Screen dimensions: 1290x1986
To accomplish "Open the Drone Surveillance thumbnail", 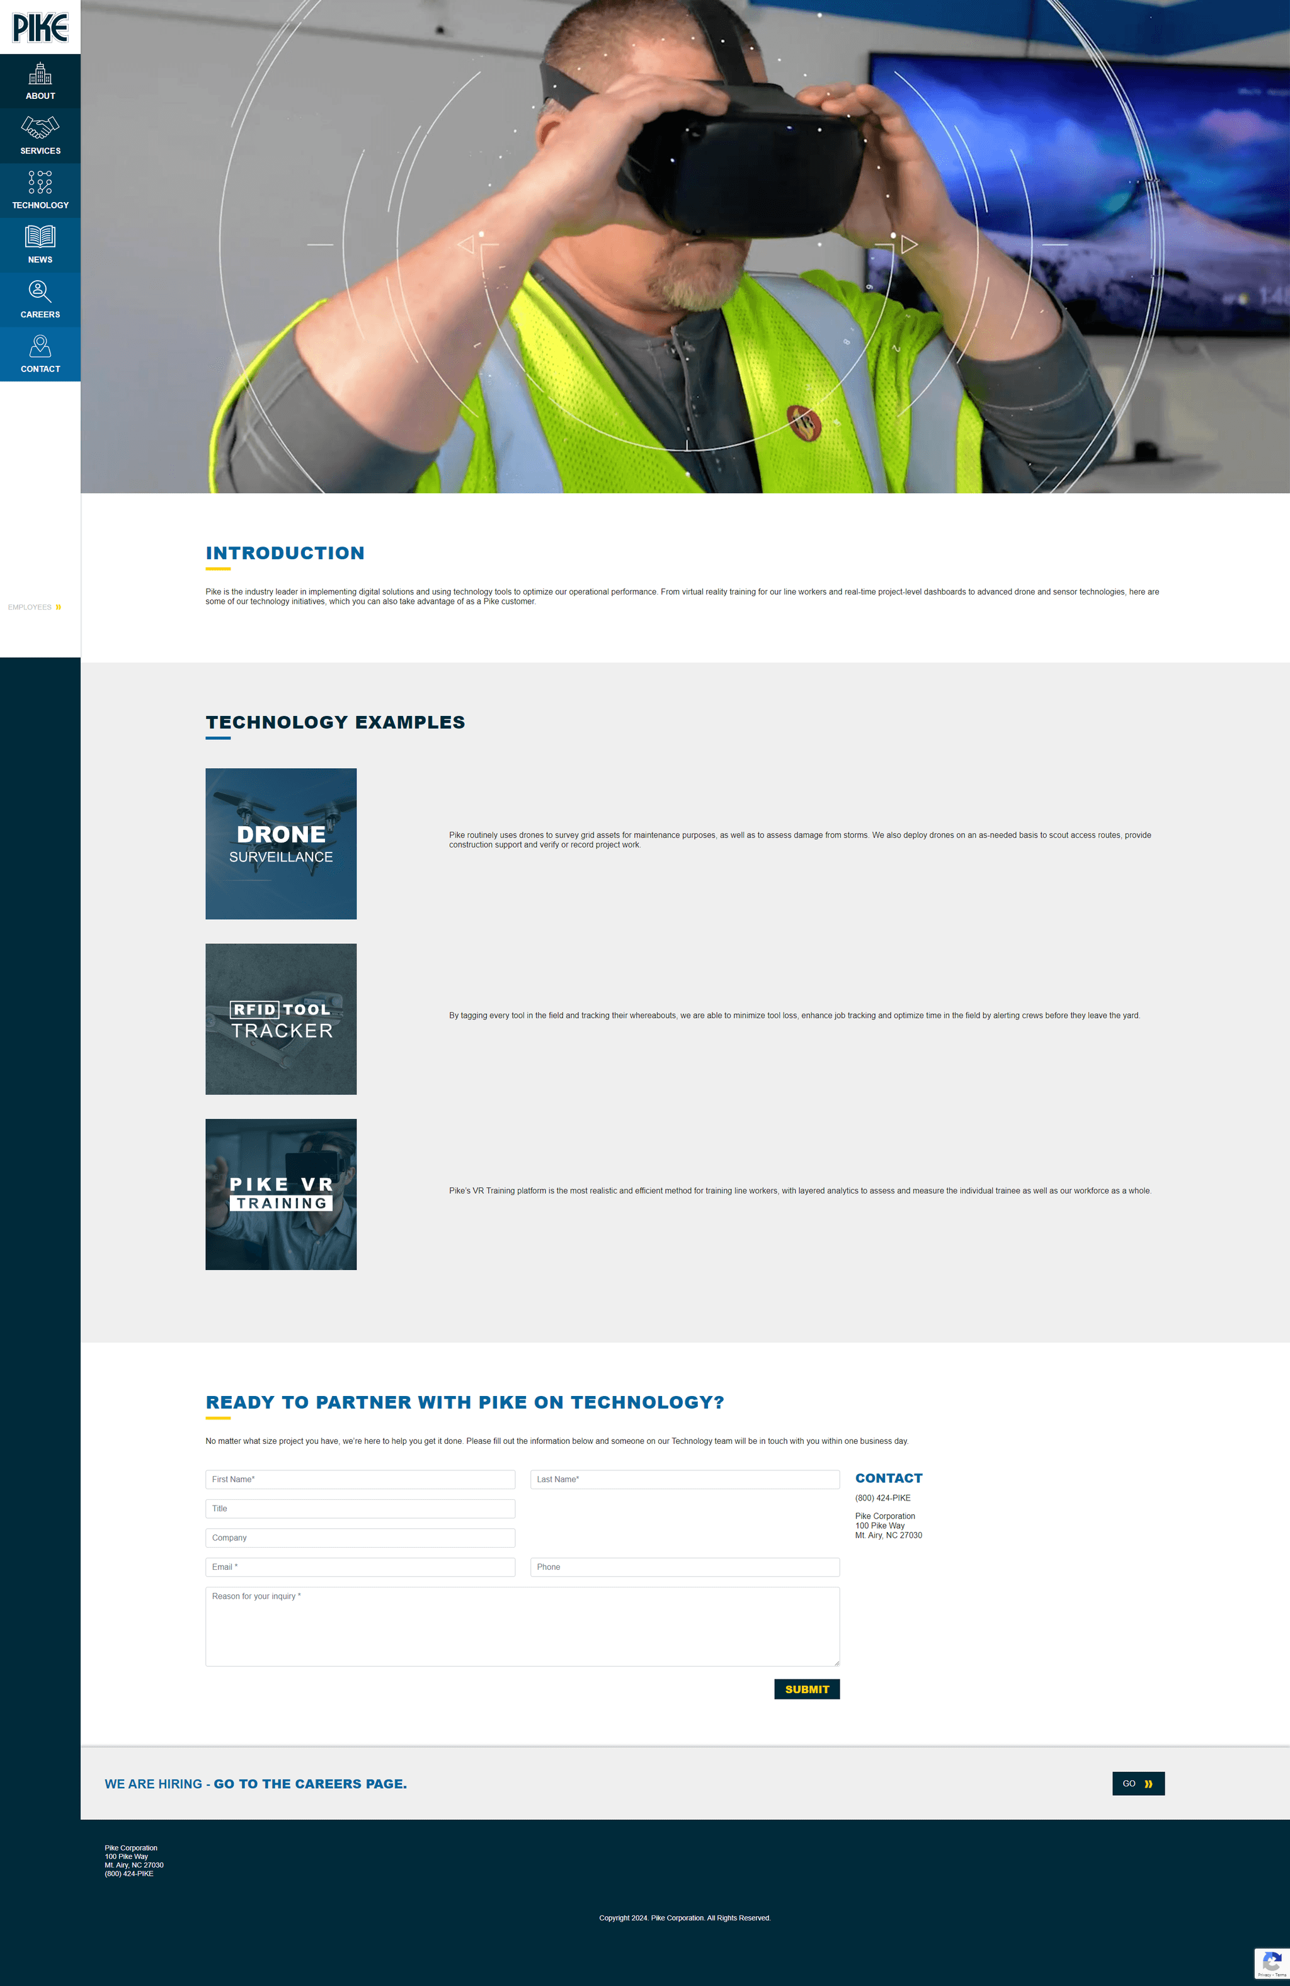I will click(280, 844).
